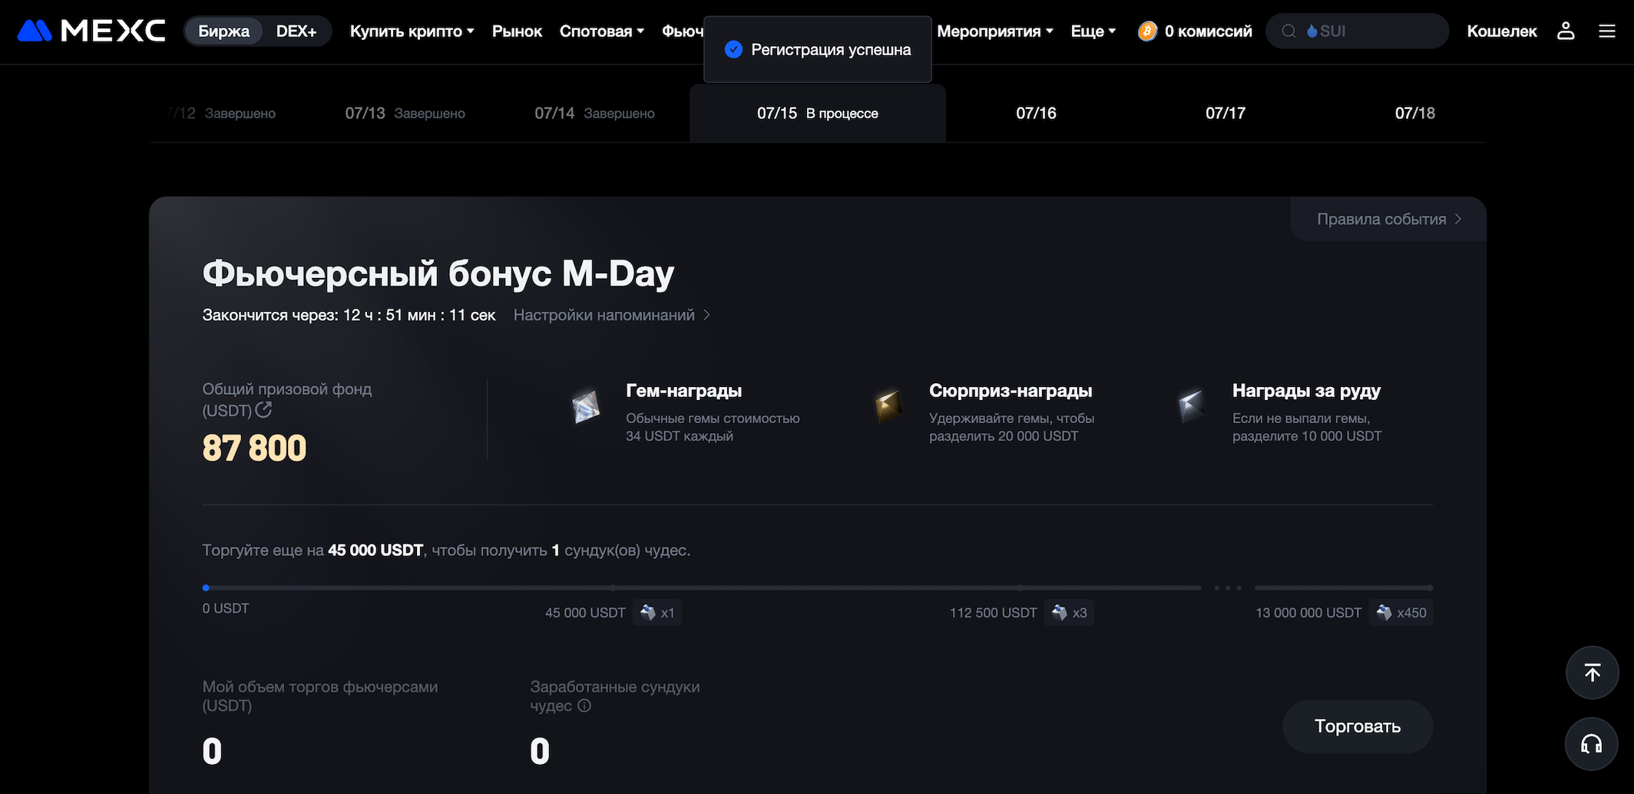Viewport: 1634px width, 794px height.
Task: Open the user profile icon
Action: click(x=1566, y=31)
